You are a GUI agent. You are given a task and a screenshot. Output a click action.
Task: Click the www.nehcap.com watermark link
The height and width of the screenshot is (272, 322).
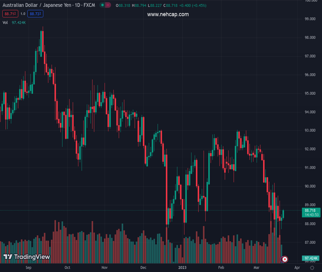click(x=168, y=15)
